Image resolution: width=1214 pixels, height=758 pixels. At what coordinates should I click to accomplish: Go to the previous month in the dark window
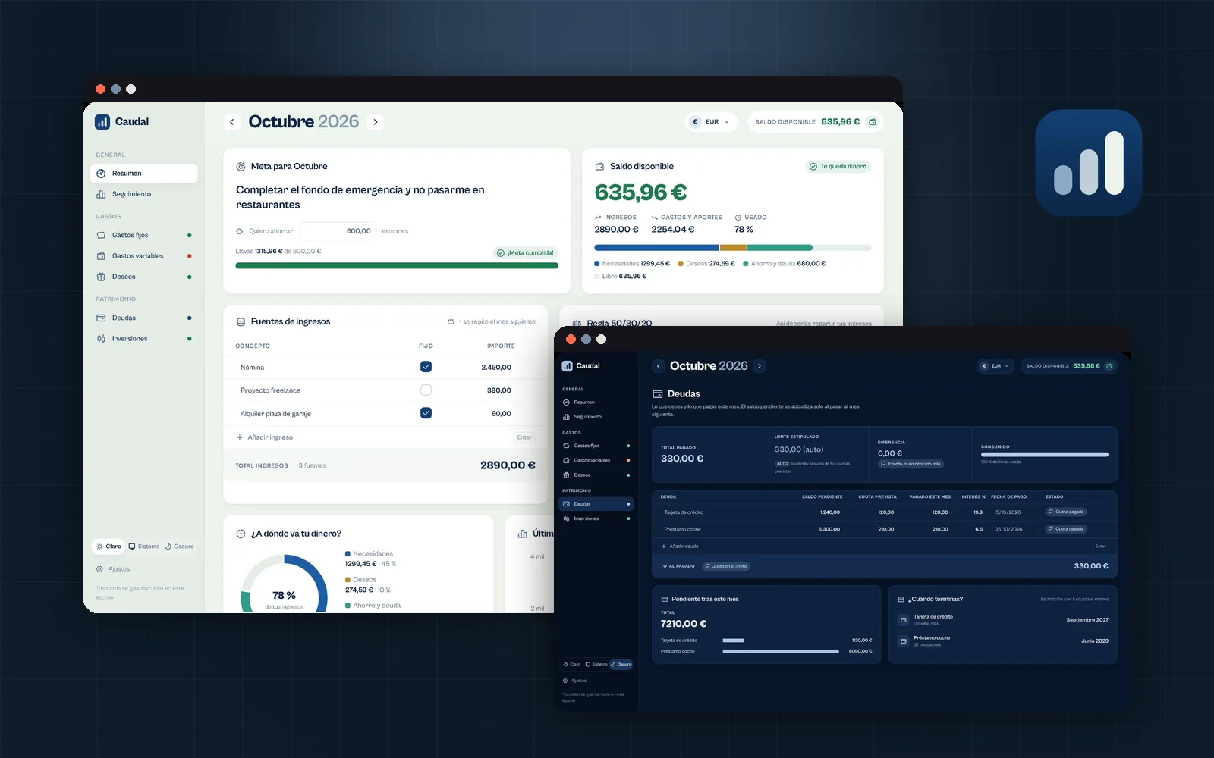pos(659,366)
